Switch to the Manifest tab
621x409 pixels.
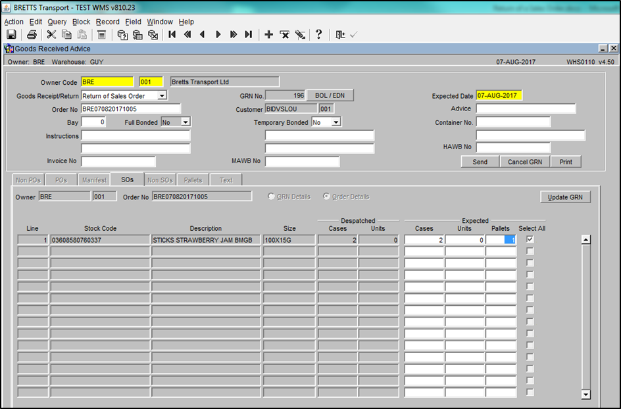click(94, 180)
